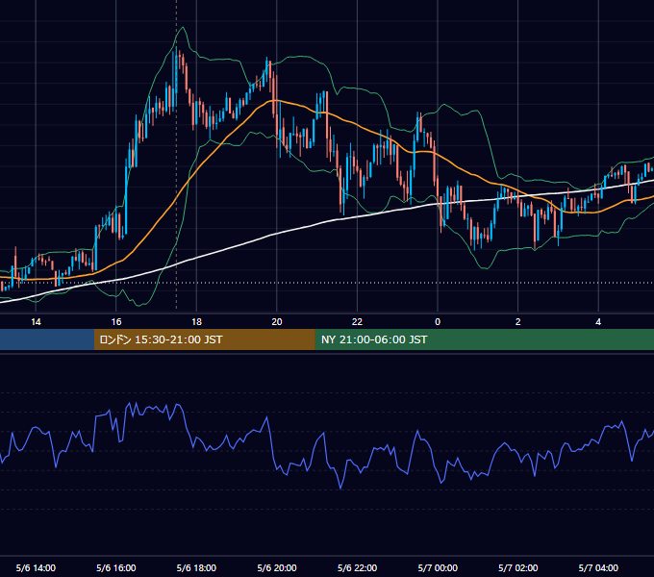Click the 14 hour axis label
654x577 pixels.
coord(36,322)
